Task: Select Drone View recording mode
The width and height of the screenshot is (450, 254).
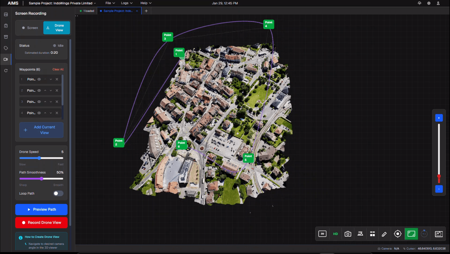Action: 57,28
